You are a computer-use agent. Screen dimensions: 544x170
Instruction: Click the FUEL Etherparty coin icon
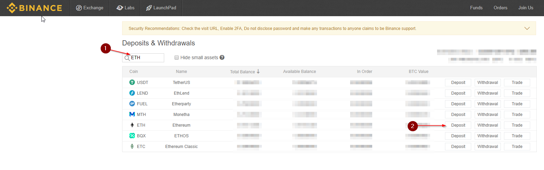click(x=132, y=104)
